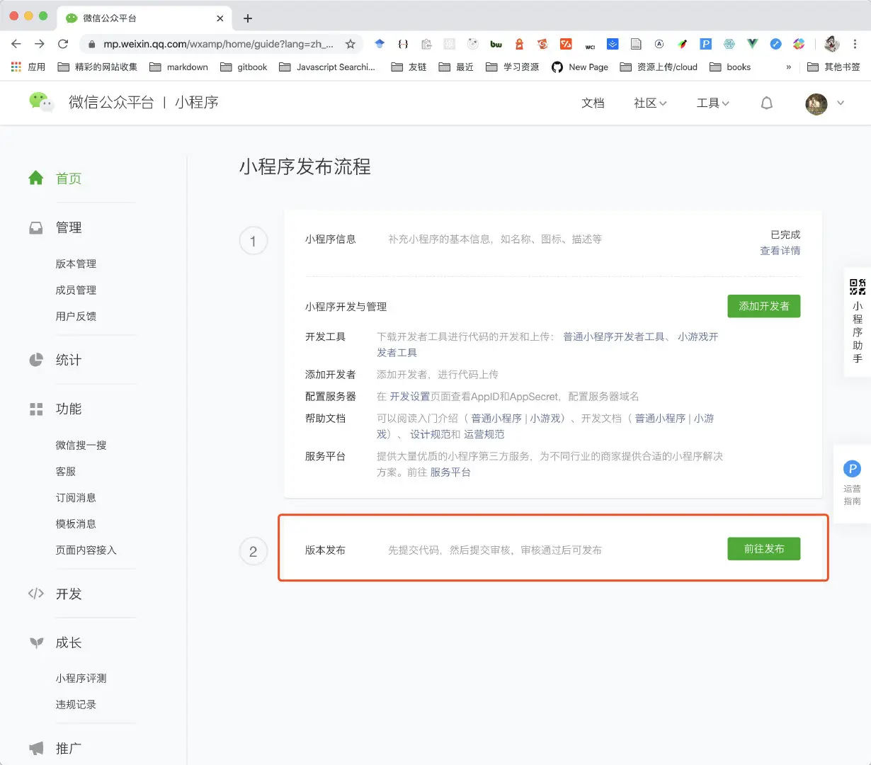
Task: Open 微信搜一搜 in the sidebar
Action: point(81,446)
